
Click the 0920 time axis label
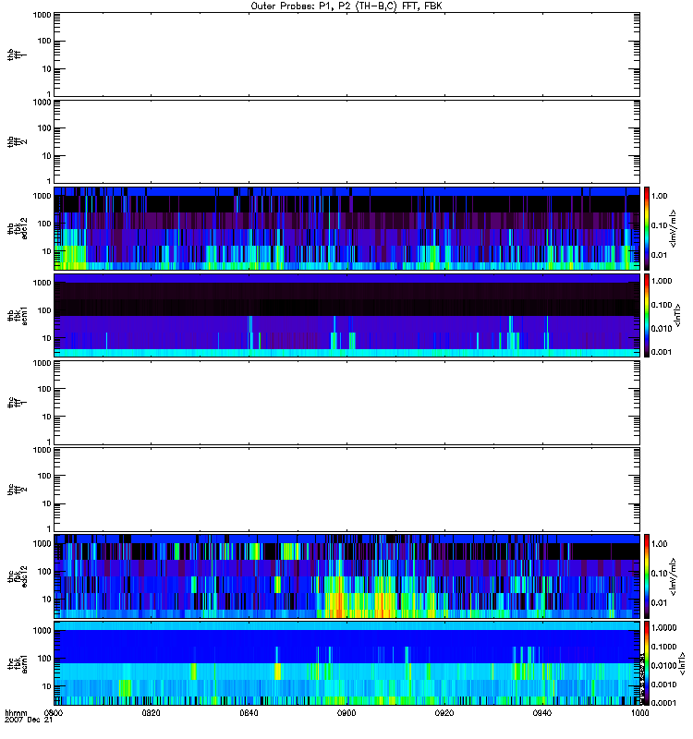pyautogui.click(x=444, y=713)
